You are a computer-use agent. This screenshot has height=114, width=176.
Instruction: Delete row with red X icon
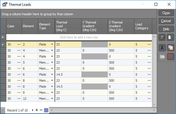pyautogui.click(x=171, y=56)
